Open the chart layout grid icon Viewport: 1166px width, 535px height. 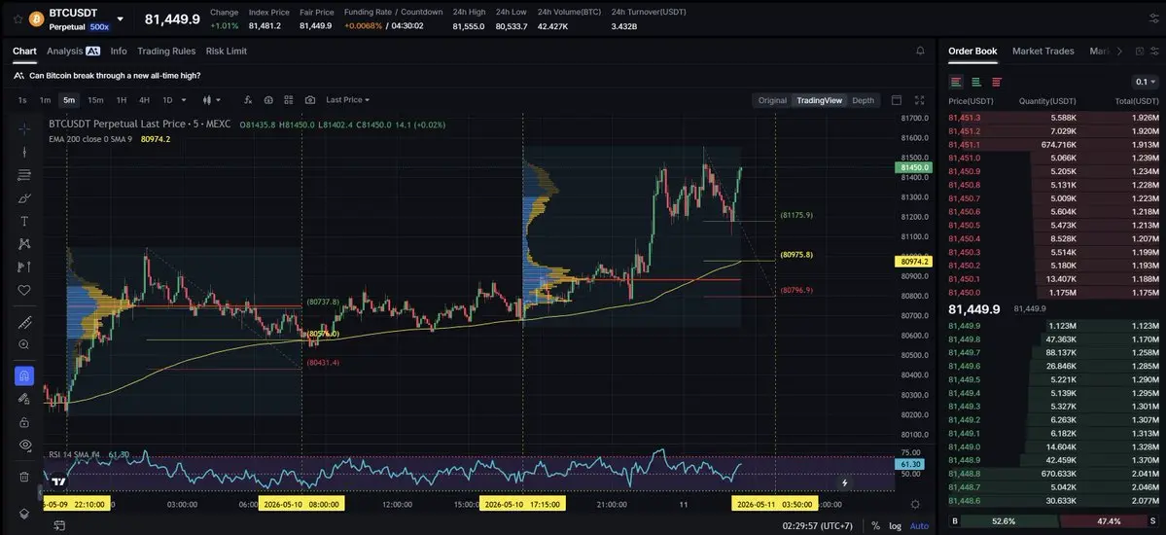point(289,100)
